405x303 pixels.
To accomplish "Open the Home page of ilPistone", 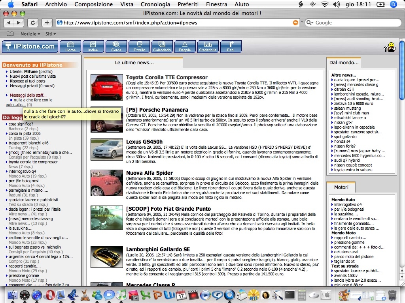I will pyautogui.click(x=70, y=47).
